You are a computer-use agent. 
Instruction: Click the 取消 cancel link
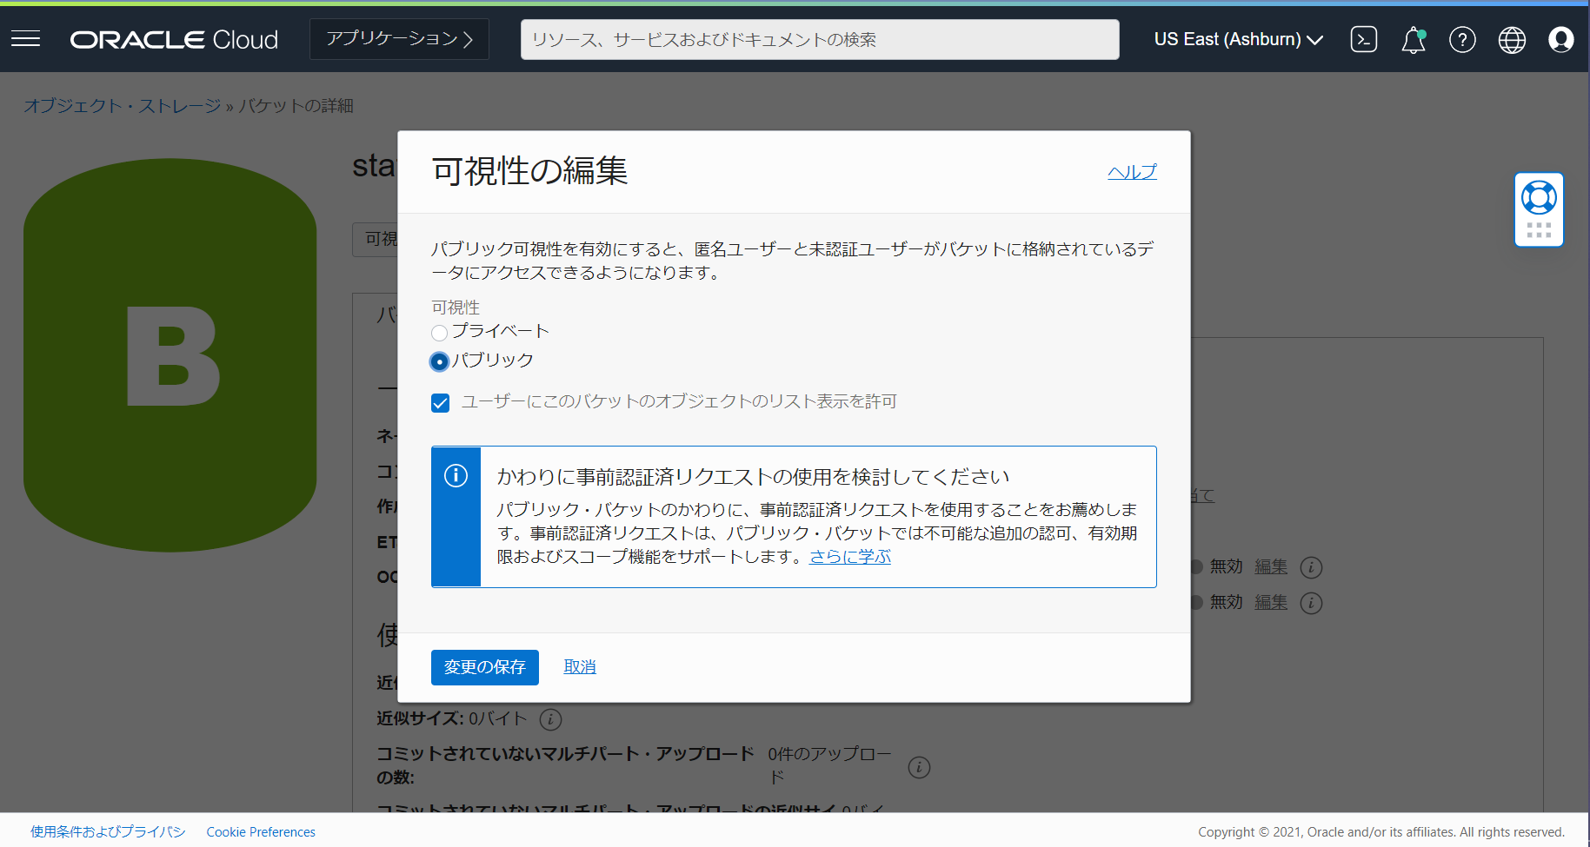coord(580,667)
